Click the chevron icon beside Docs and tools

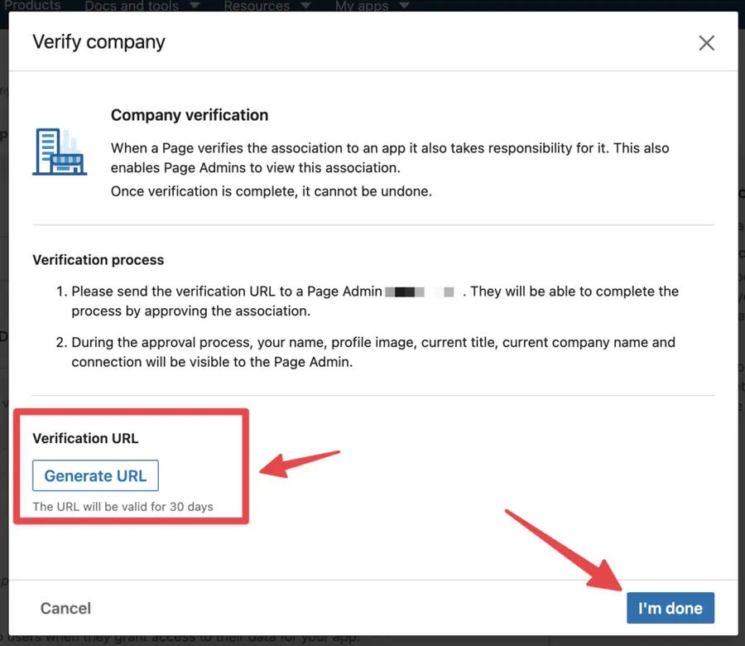[195, 5]
